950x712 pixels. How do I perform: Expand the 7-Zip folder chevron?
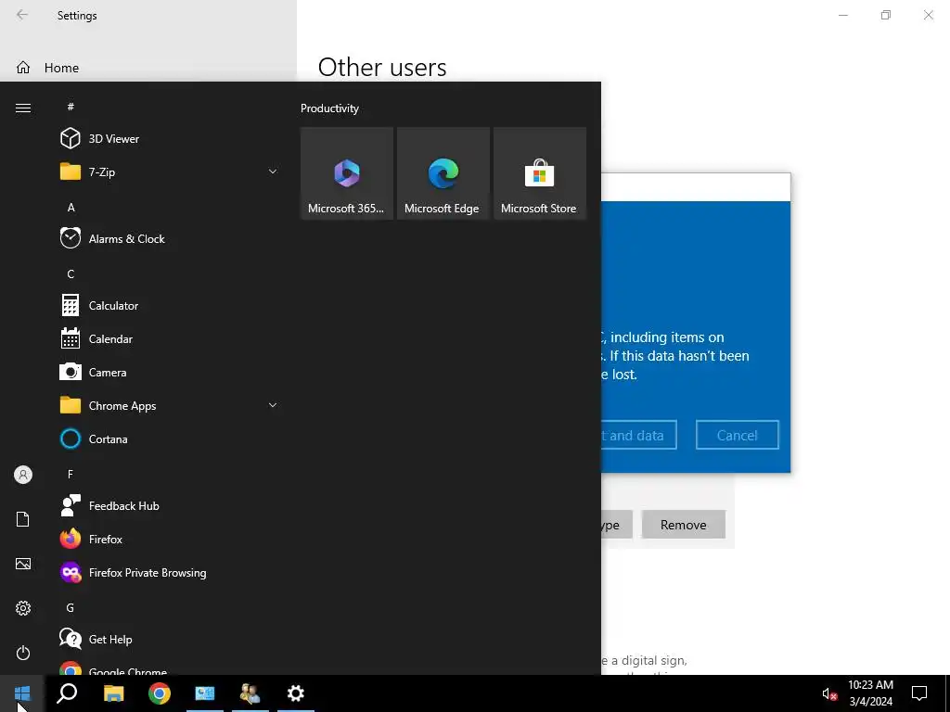click(273, 172)
